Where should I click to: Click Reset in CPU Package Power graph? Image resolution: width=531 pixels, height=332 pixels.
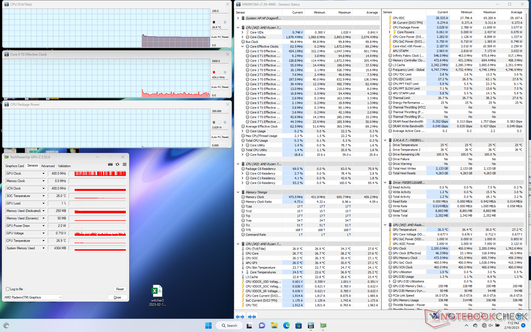pyautogui.click(x=225, y=137)
